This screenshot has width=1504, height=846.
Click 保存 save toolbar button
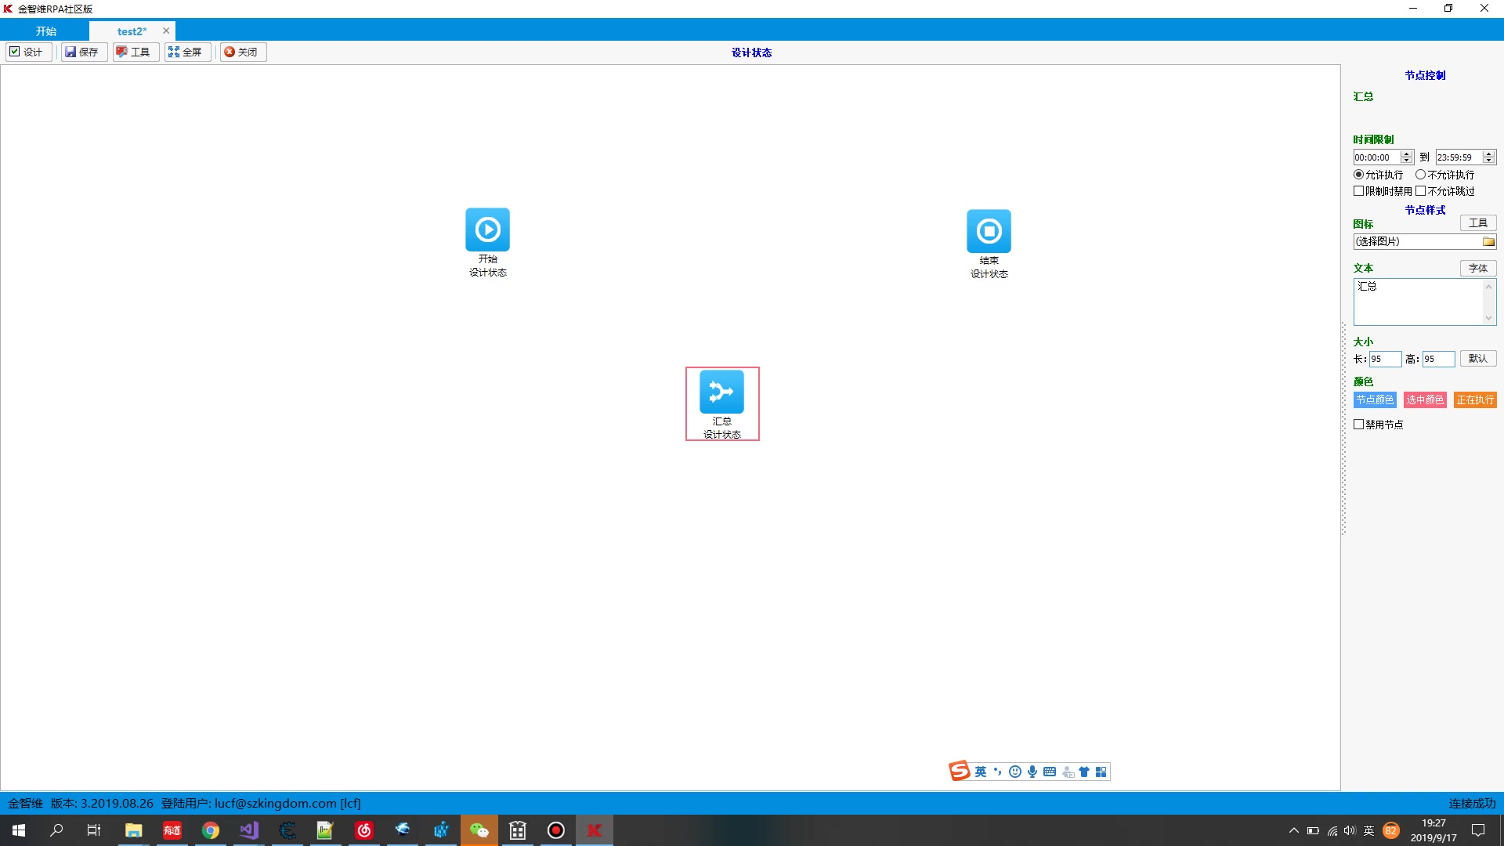click(83, 52)
